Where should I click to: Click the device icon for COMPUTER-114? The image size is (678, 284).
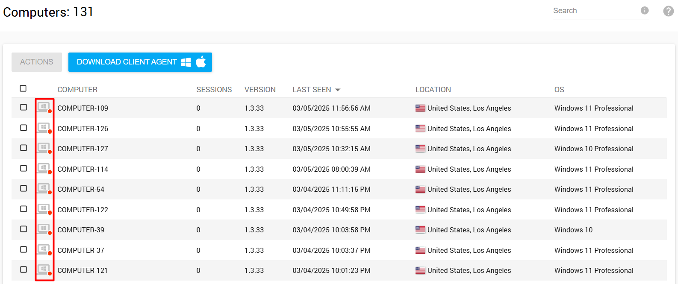tap(44, 169)
